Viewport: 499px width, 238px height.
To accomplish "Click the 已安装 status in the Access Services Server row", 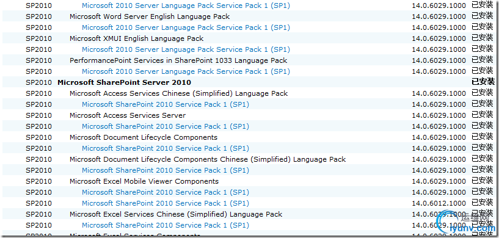I will coord(482,115).
